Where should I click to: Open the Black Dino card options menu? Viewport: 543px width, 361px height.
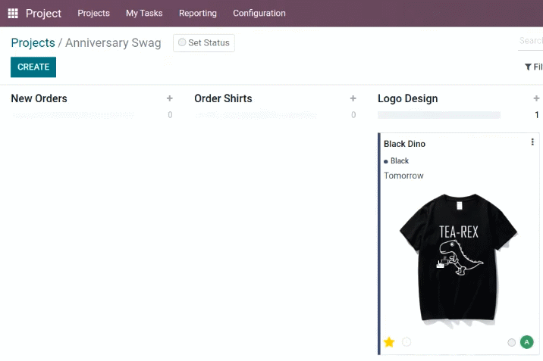pyautogui.click(x=532, y=142)
